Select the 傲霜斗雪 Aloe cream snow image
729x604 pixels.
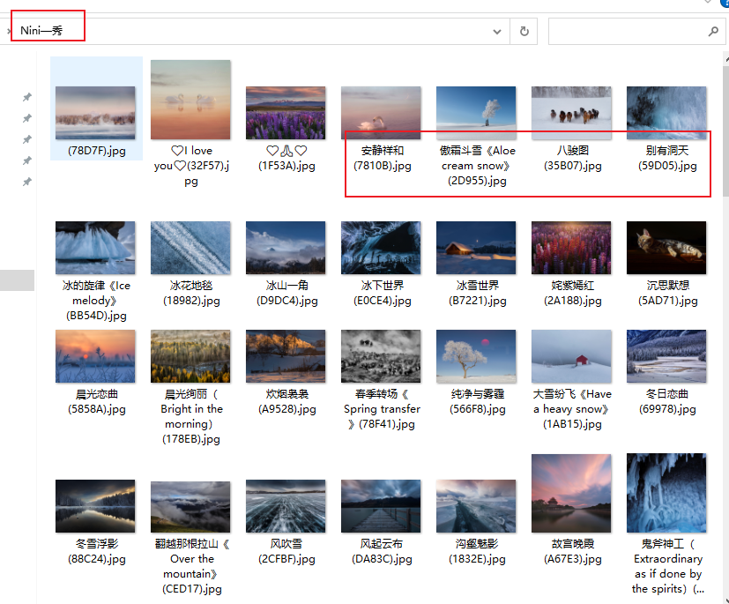[x=476, y=113]
